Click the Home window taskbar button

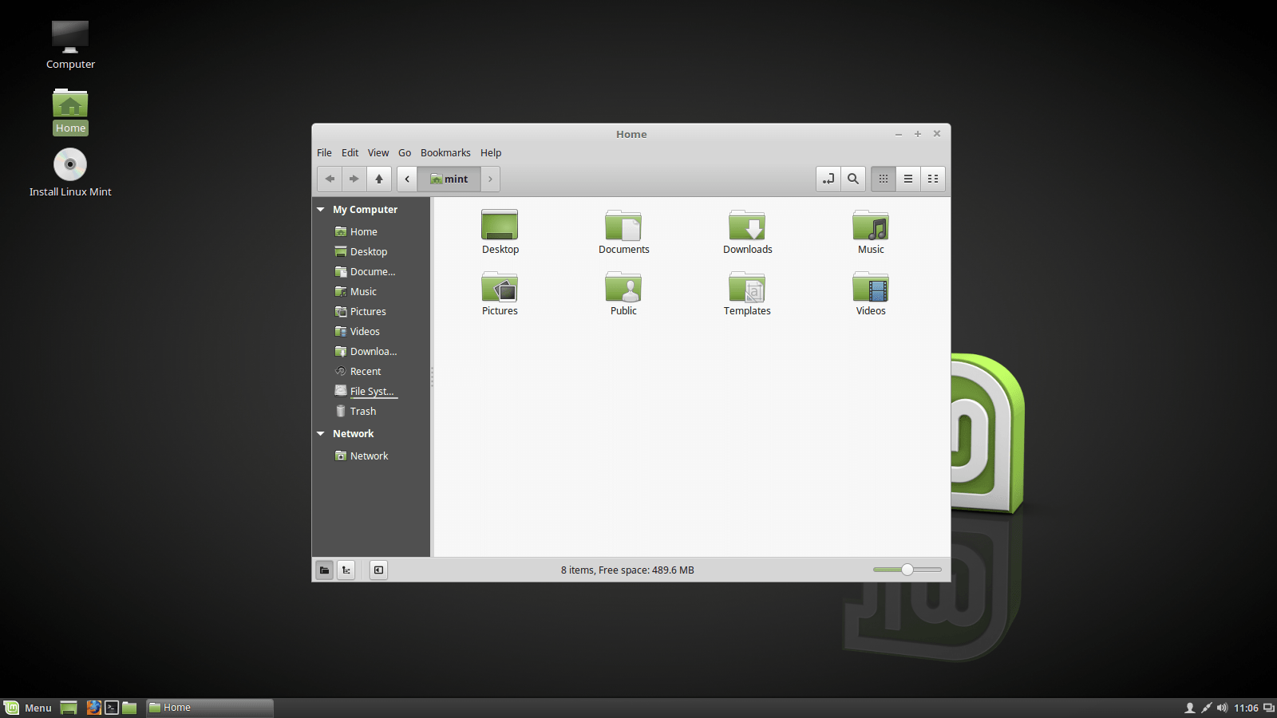pos(210,708)
